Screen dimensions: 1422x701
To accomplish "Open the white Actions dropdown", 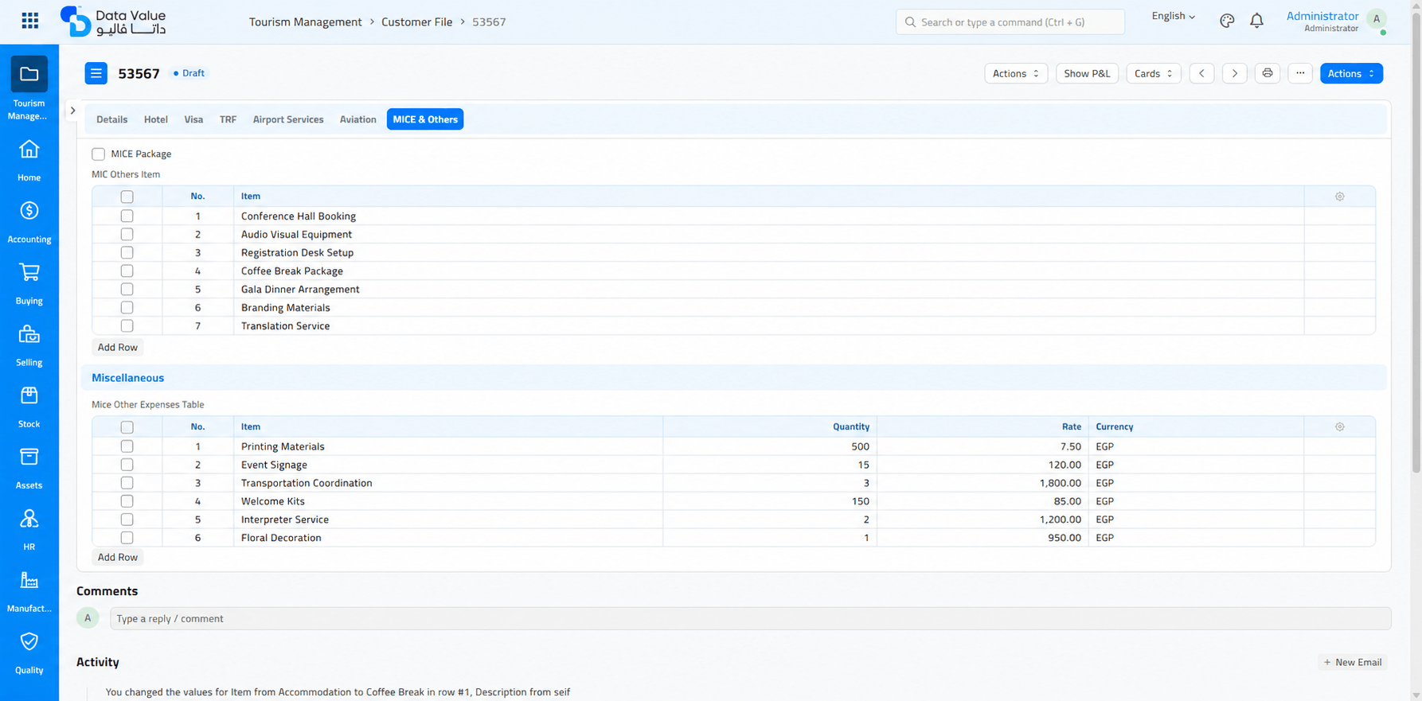I will click(1016, 73).
